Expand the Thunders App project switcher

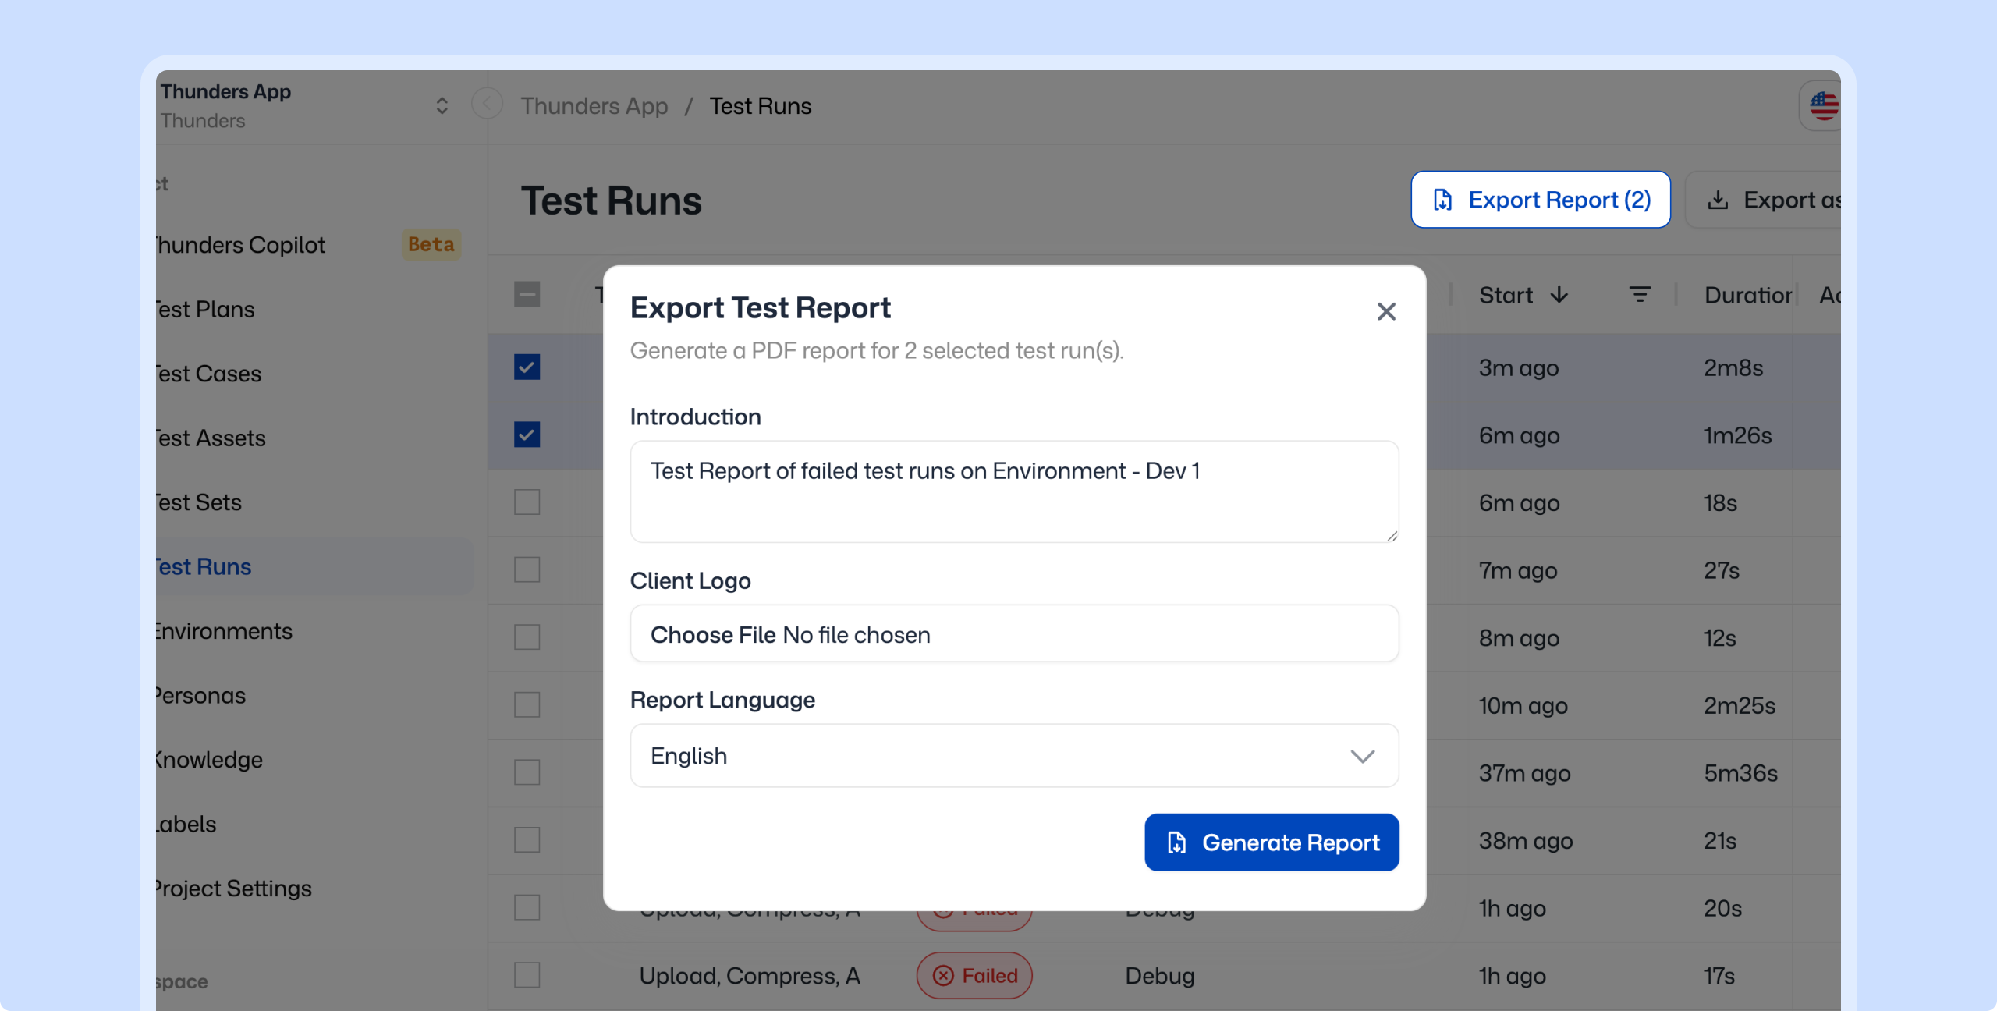[442, 105]
